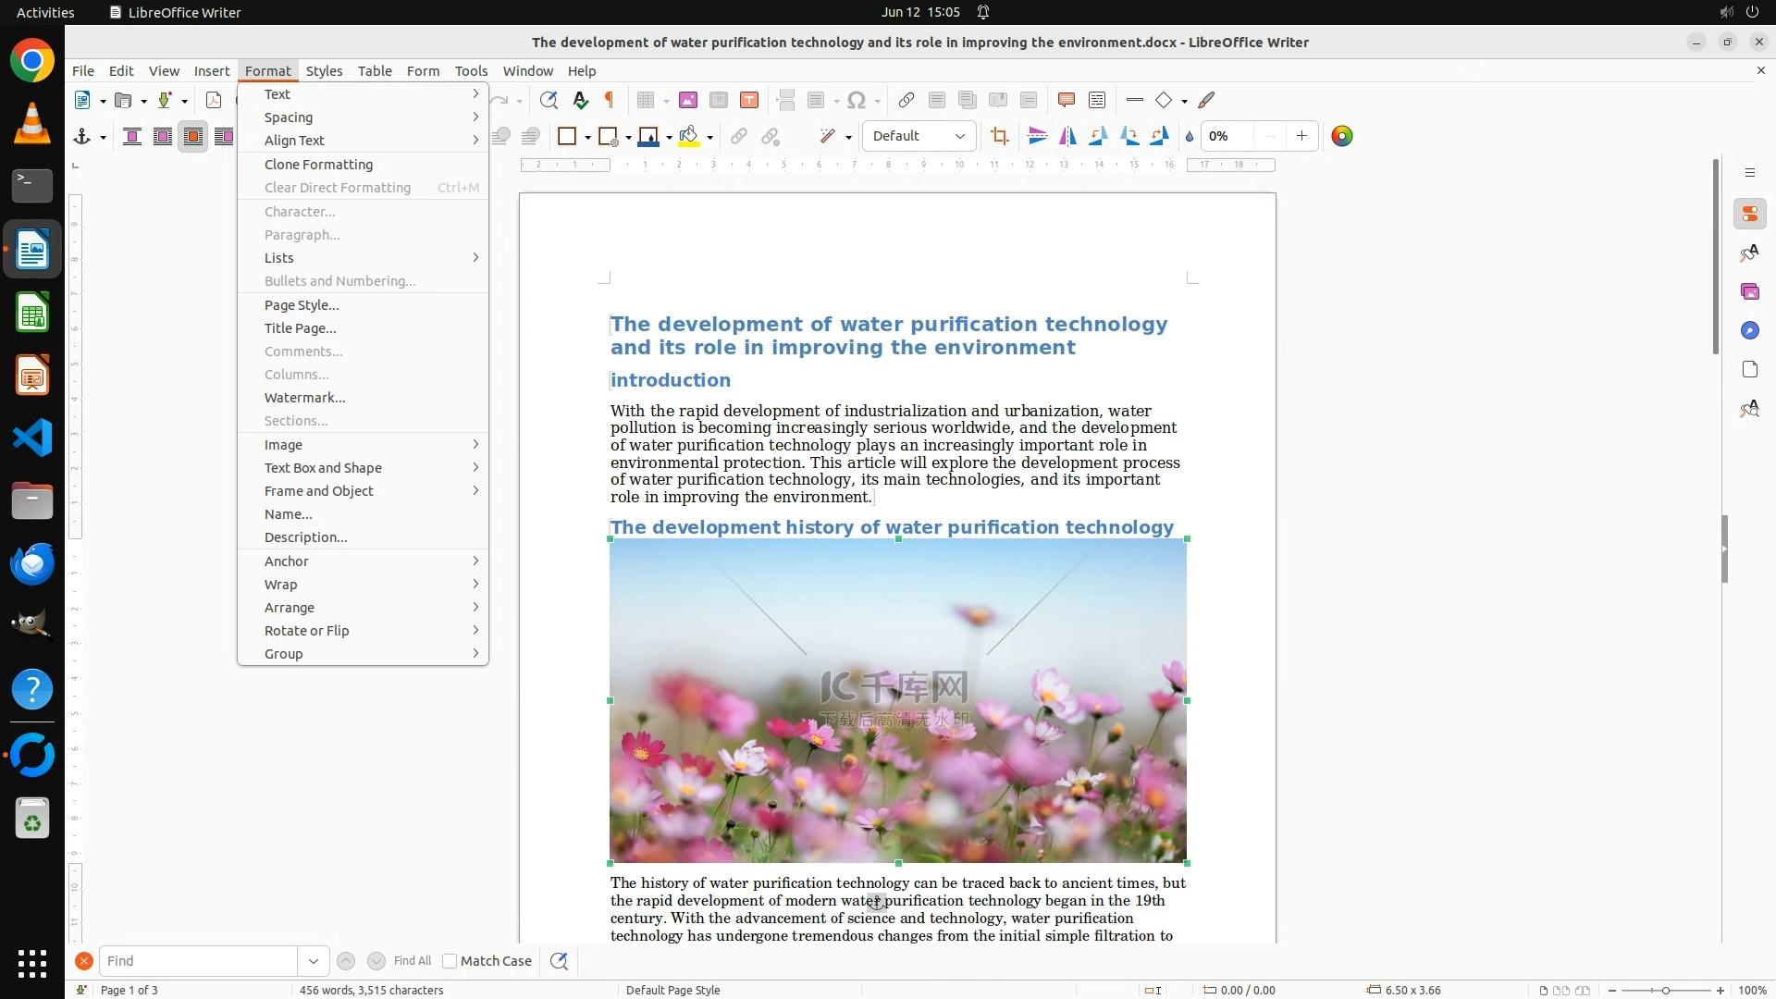Click the Insert Comment icon

1066,101
